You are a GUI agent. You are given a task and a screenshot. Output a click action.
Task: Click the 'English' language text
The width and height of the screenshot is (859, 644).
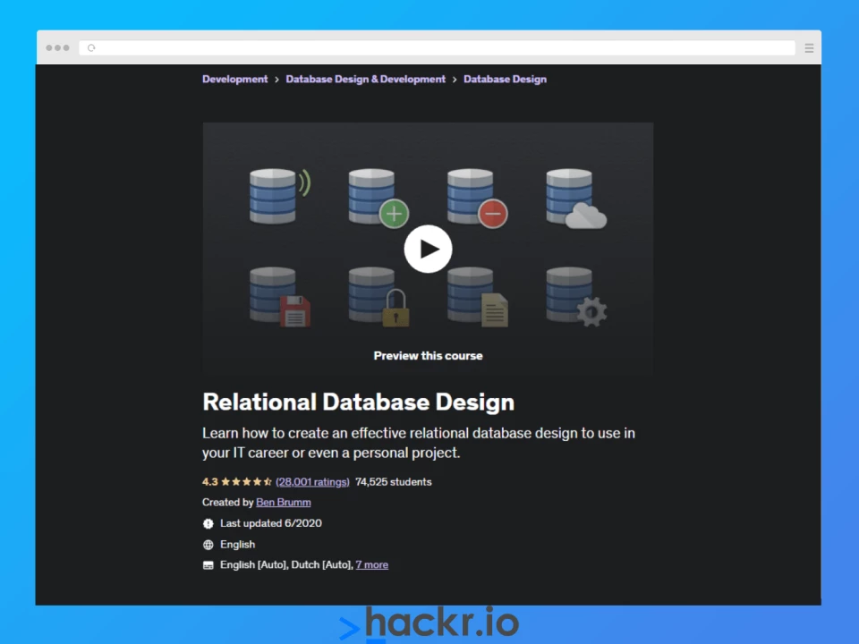point(237,545)
